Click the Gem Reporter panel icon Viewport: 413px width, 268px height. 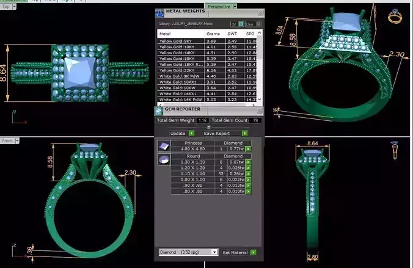click(159, 111)
